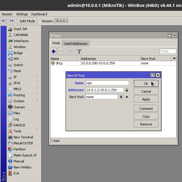The height and width of the screenshot is (182, 182).
Task: Open Quick Set from sidebar
Action: pyautogui.click(x=24, y=29)
